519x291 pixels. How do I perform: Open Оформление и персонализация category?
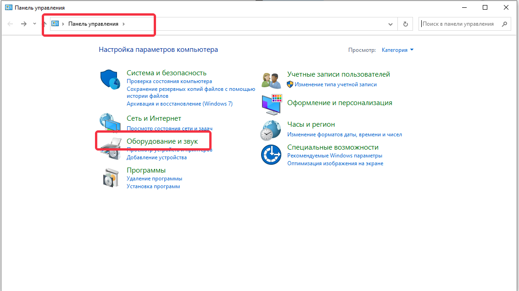(340, 103)
